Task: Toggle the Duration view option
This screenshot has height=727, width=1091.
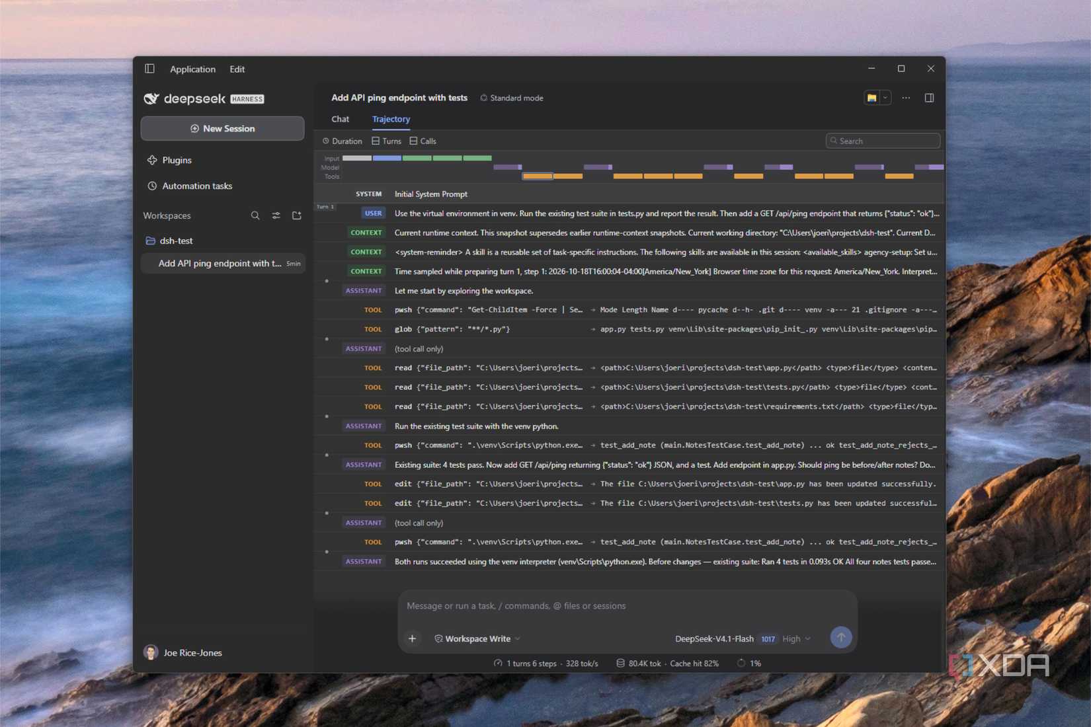Action: click(343, 141)
